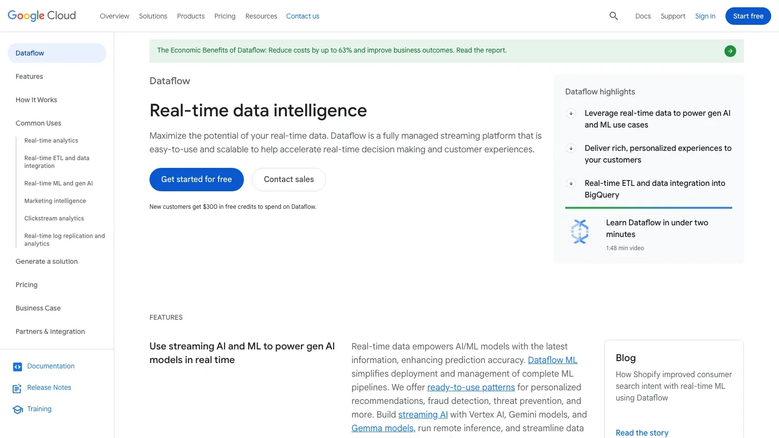Go to Docs
The height and width of the screenshot is (438, 779).
643,16
